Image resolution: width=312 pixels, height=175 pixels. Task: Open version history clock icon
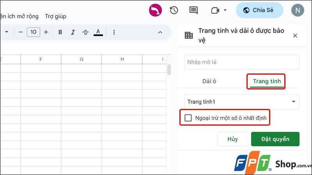click(174, 10)
